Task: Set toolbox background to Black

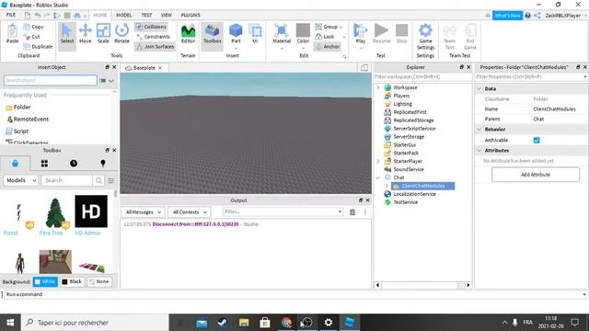Action: click(x=72, y=281)
